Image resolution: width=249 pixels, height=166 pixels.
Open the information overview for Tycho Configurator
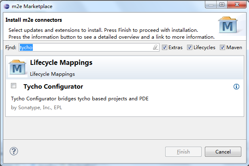tap(236, 87)
